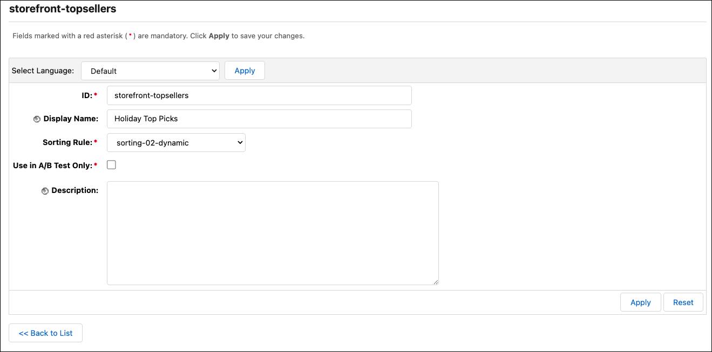Click Apply next to the language selector

click(245, 71)
